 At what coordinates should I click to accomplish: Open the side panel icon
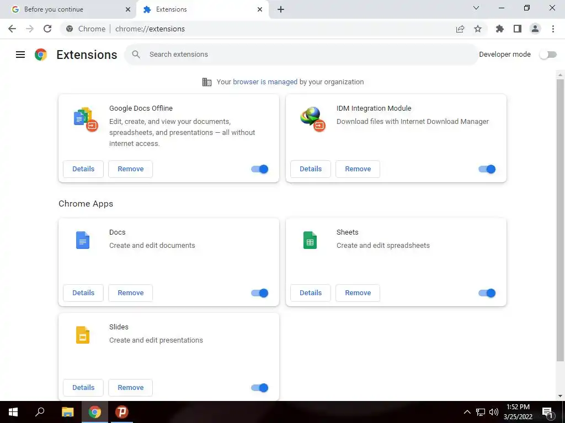pyautogui.click(x=518, y=29)
